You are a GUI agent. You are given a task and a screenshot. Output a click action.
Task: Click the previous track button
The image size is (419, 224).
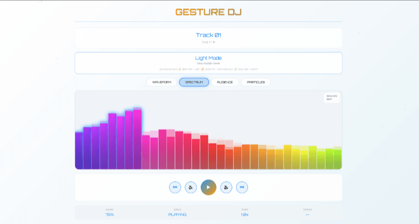[x=175, y=187]
